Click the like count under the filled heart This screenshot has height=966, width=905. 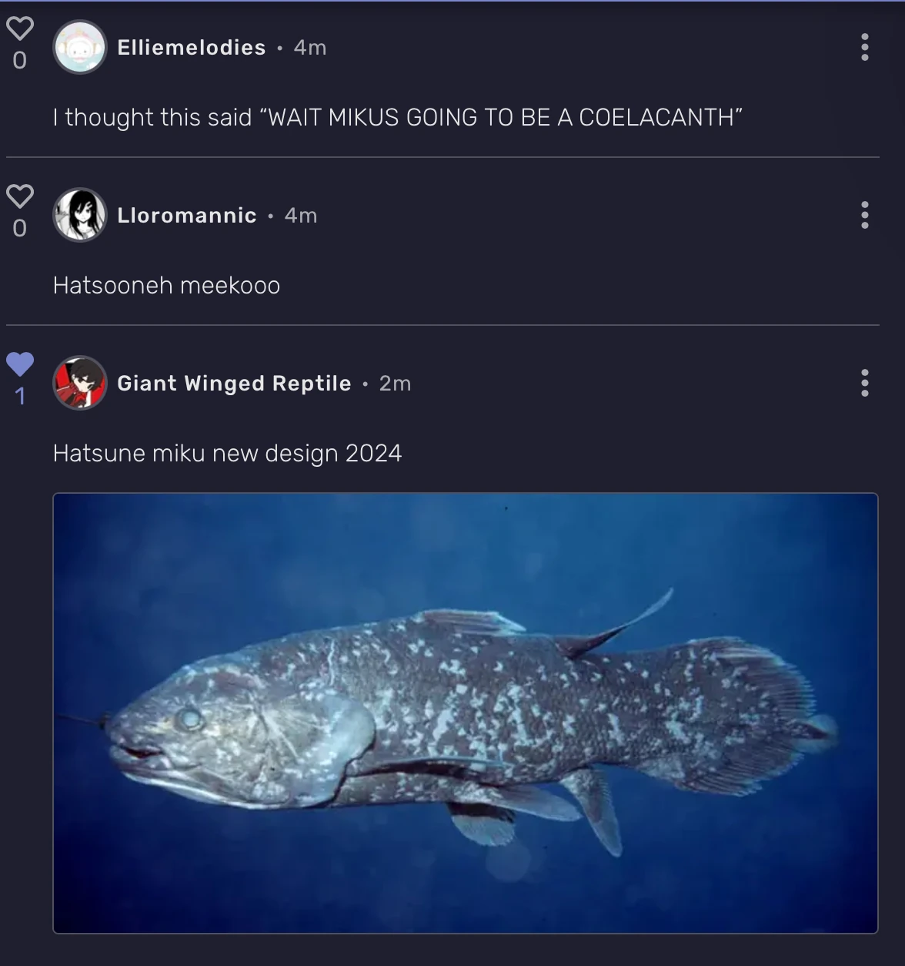(x=21, y=397)
